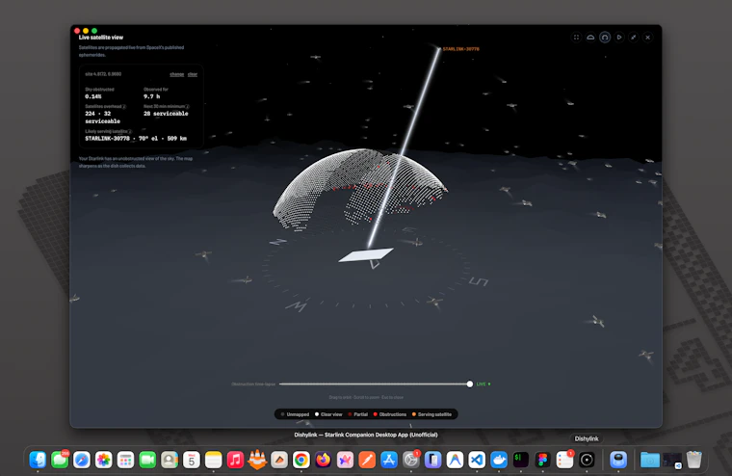Click the Obstruction time-lapse slider handle
Viewport: 732px width, 476px height.
pyautogui.click(x=470, y=383)
